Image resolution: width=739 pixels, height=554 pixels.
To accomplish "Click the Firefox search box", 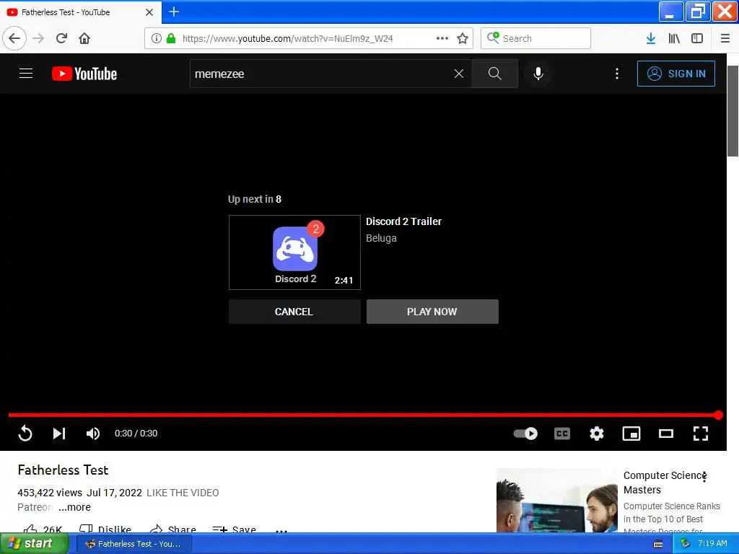I will tap(536, 38).
